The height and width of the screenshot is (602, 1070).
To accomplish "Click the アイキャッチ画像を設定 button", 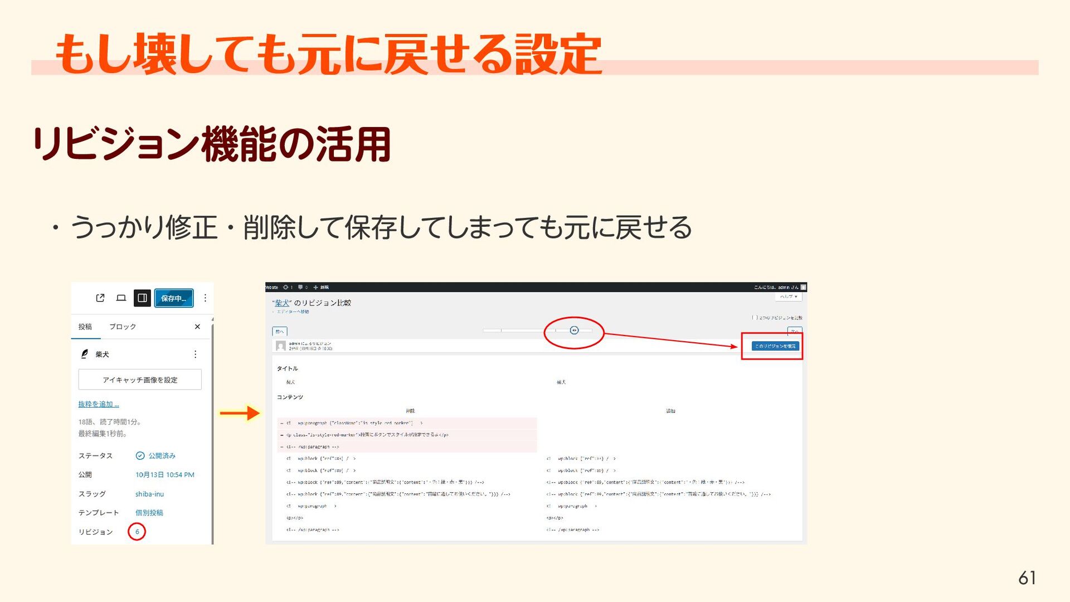I will coord(140,380).
